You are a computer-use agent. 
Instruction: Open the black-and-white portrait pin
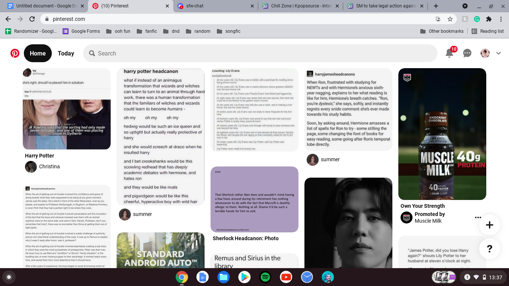[x=348, y=223]
